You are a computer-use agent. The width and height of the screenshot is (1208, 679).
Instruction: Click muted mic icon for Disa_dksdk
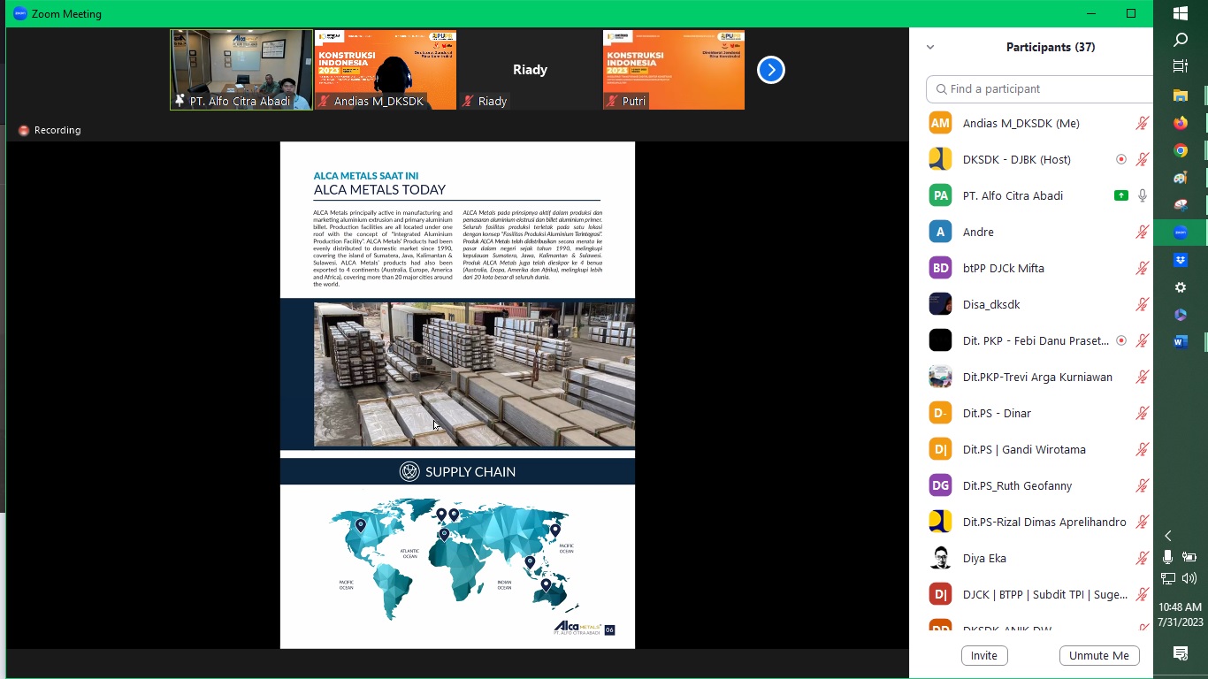click(1143, 304)
